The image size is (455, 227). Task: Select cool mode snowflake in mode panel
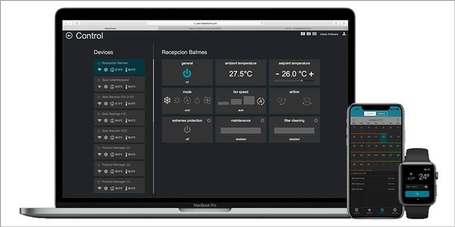pyautogui.click(x=167, y=100)
